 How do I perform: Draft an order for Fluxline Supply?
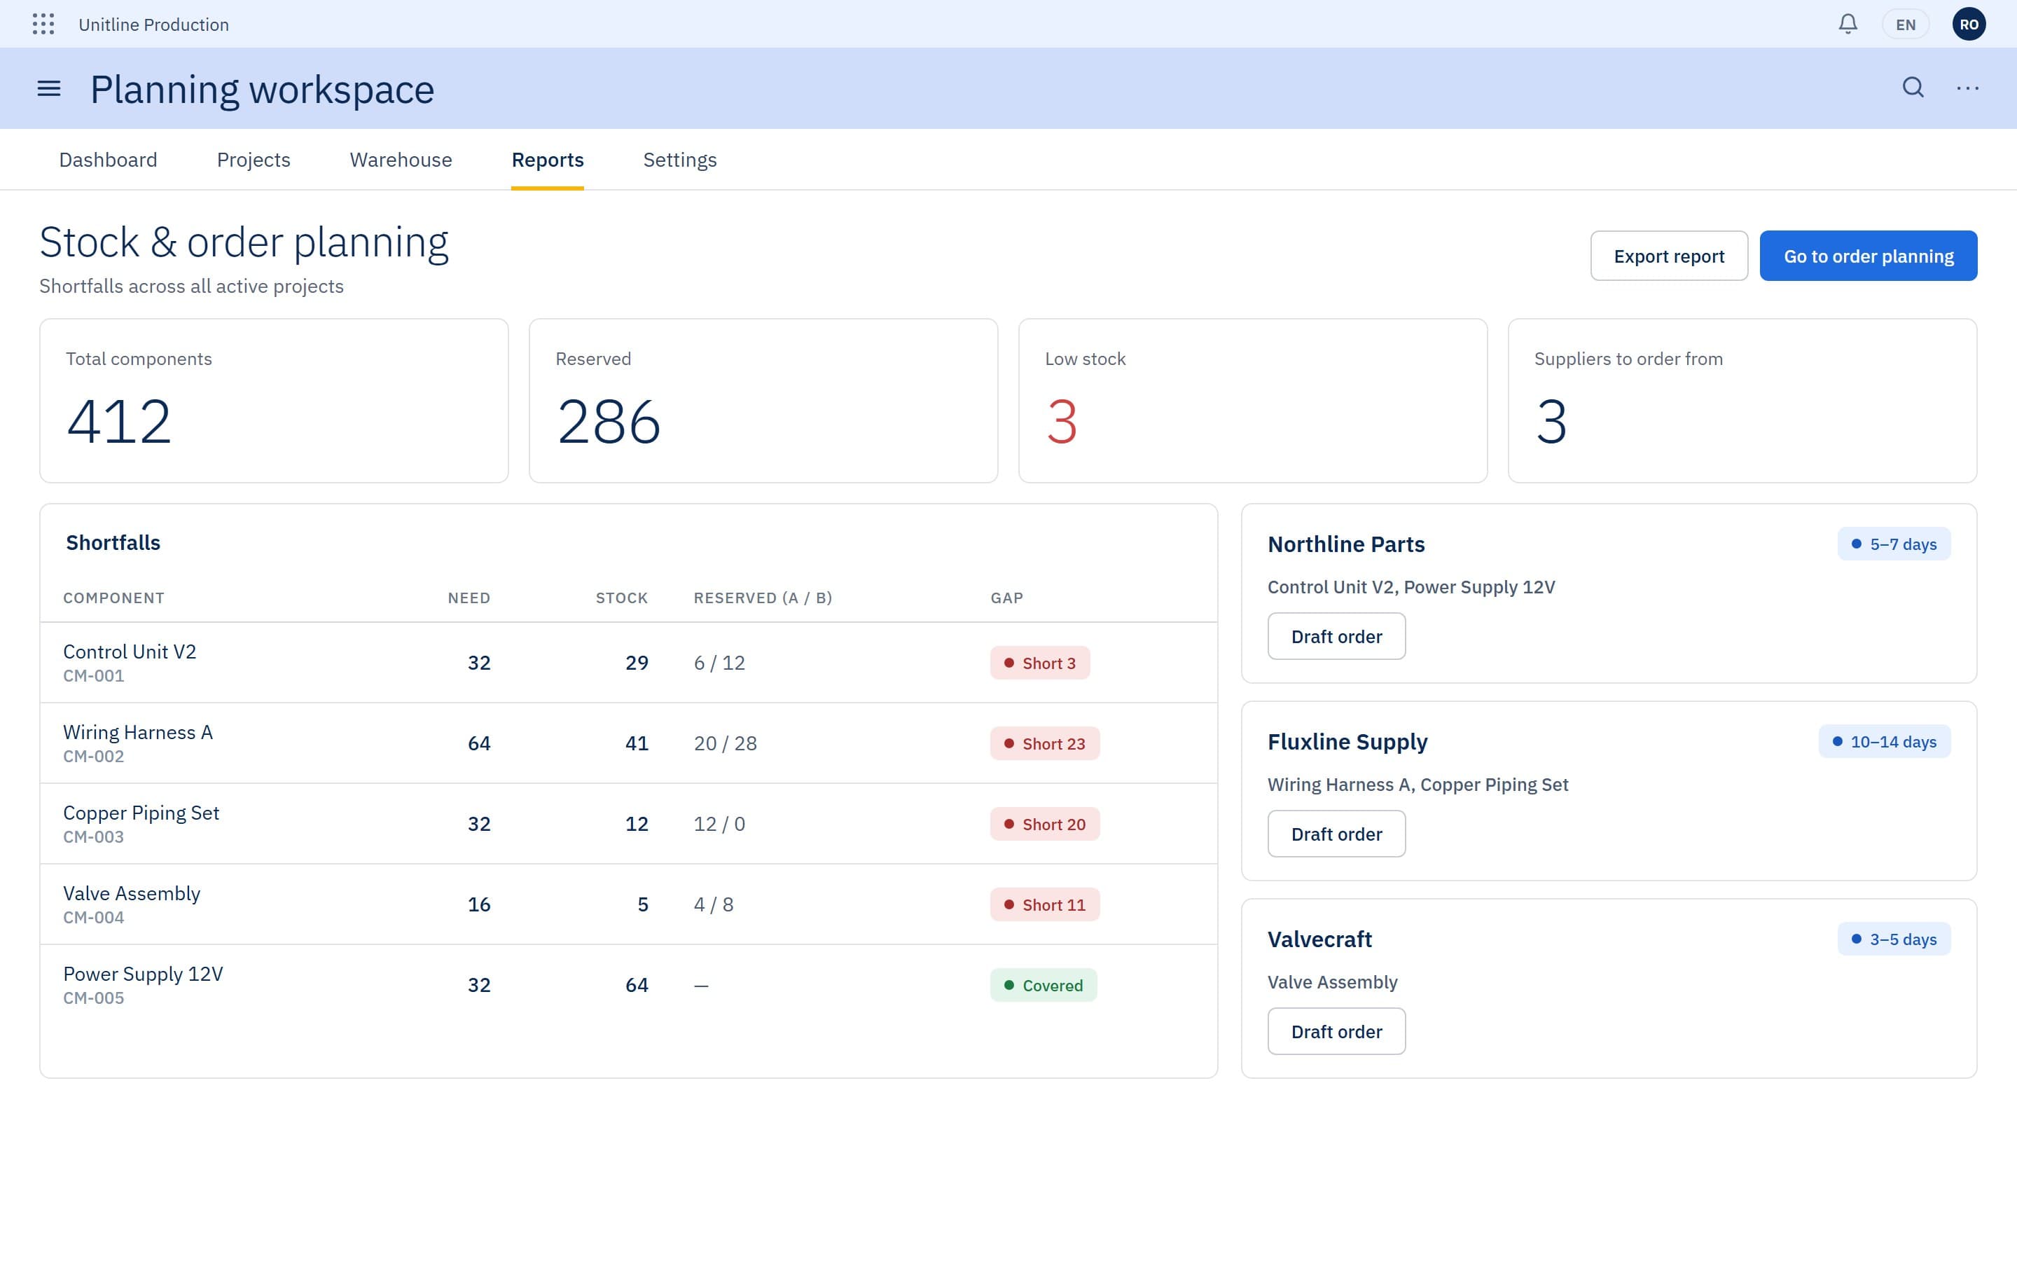click(x=1336, y=834)
